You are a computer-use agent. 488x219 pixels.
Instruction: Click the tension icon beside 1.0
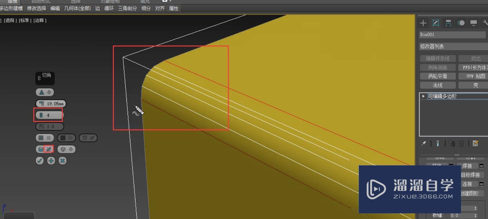point(42,126)
